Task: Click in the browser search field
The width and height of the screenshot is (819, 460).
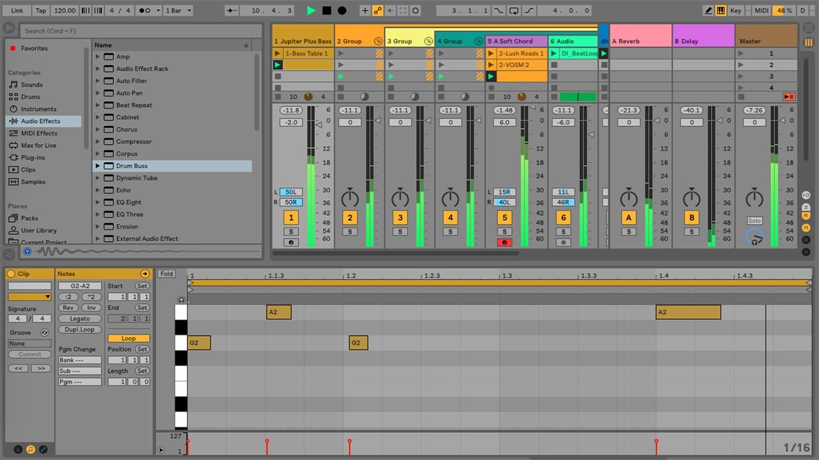Action: [x=141, y=30]
